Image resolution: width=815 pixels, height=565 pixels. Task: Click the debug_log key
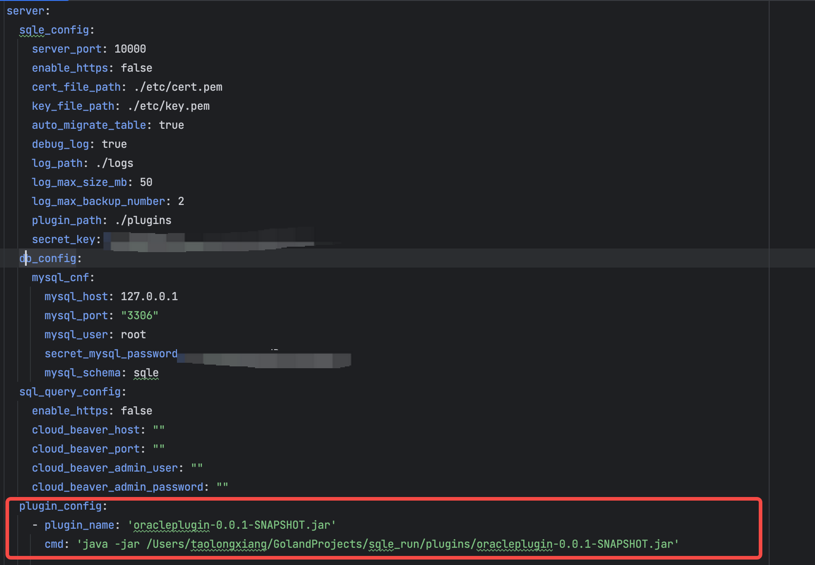tap(60, 144)
